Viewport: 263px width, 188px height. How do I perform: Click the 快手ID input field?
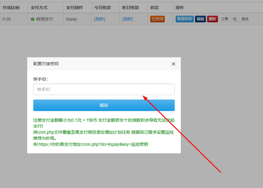(104, 89)
